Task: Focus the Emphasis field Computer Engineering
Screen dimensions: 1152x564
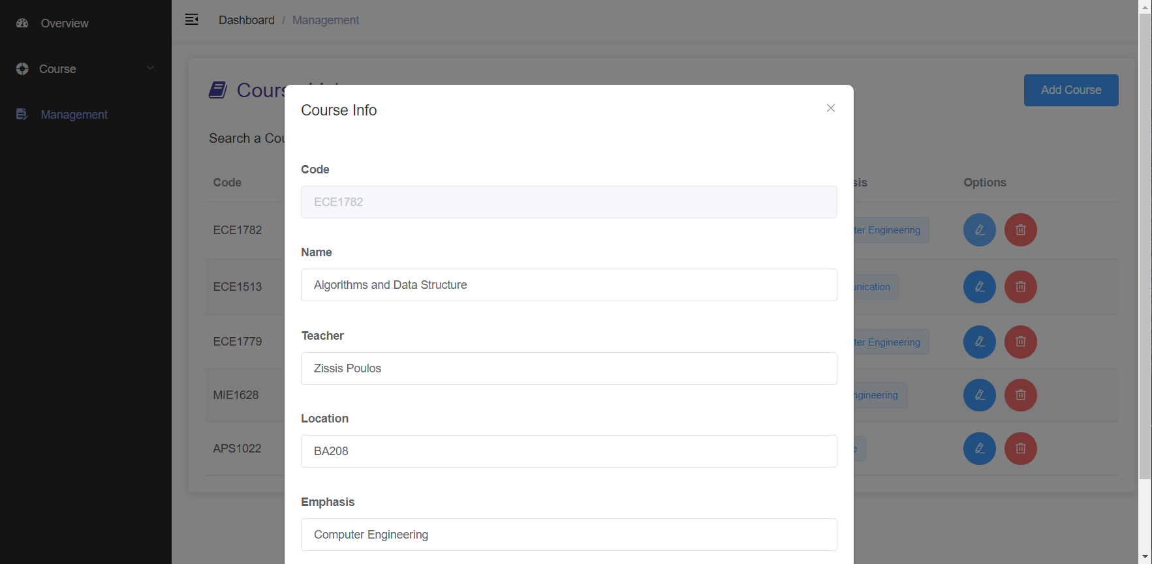Action: click(x=569, y=535)
